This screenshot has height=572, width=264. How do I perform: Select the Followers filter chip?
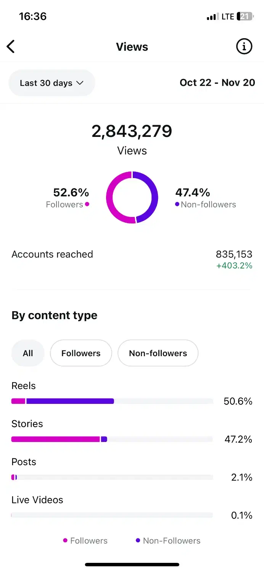pyautogui.click(x=81, y=353)
